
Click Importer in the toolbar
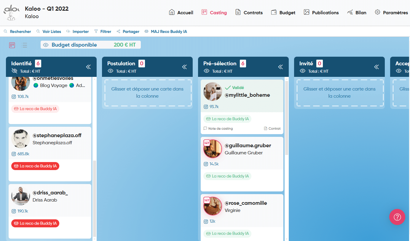click(77, 31)
